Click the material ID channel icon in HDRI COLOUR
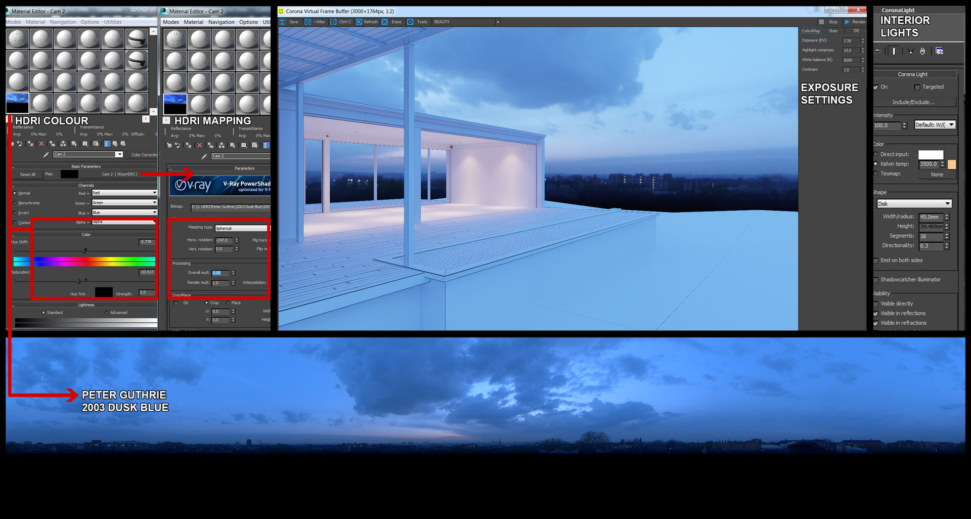The width and height of the screenshot is (971, 519). [x=85, y=144]
